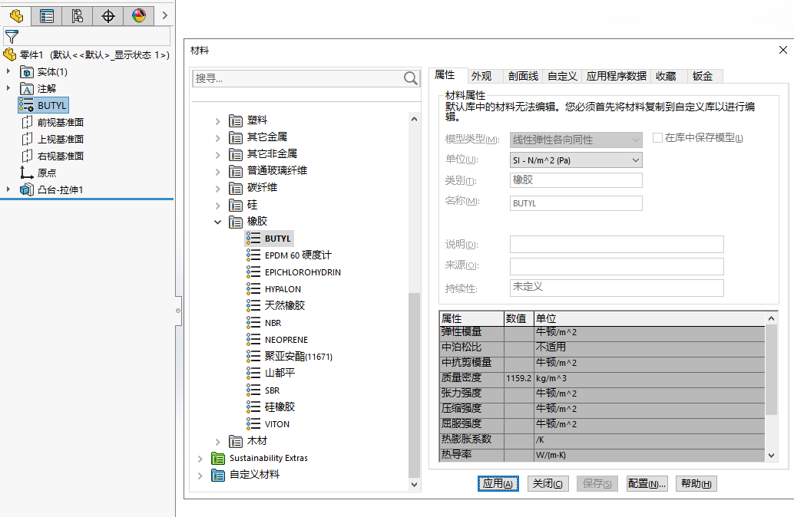Expand the 其它非金属 category

click(x=217, y=155)
